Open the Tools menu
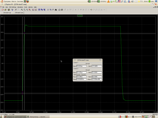158x118 pixels. (x=26, y=7)
